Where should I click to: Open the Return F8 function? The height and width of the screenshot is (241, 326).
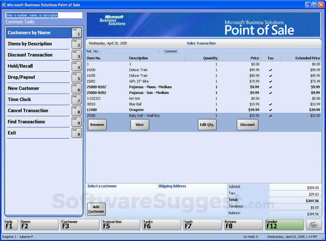243,224
